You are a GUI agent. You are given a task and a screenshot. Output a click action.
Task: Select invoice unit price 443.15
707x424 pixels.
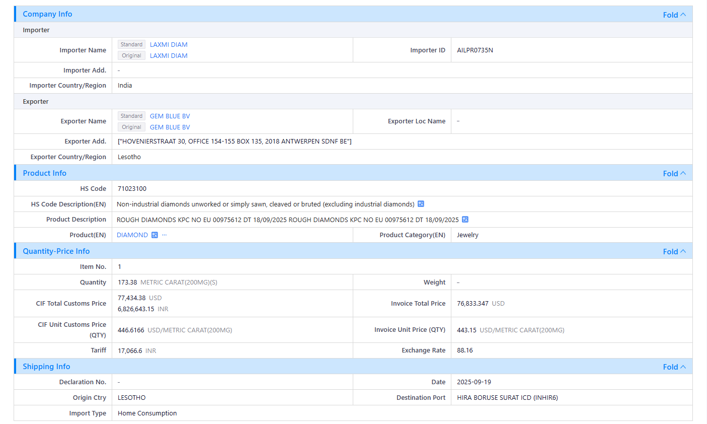pyautogui.click(x=466, y=330)
